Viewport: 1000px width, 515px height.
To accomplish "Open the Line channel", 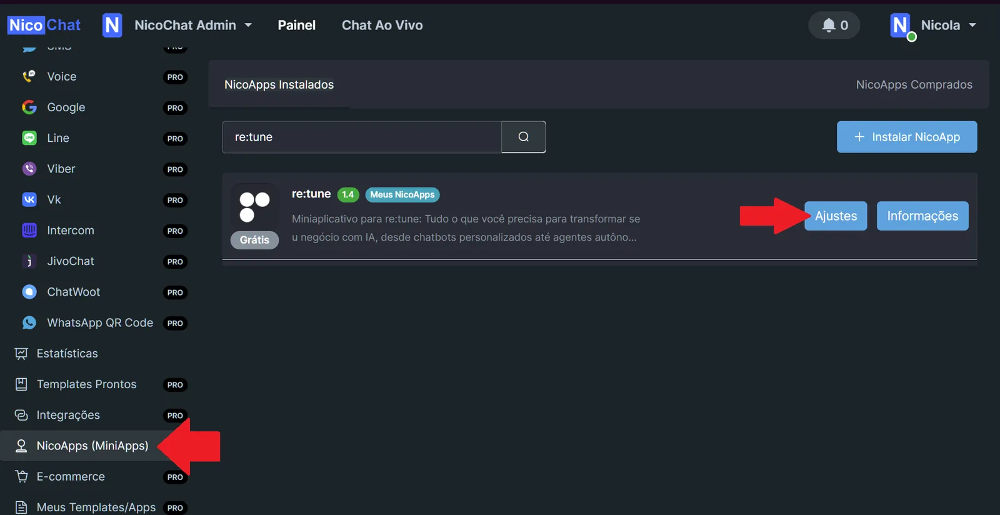I will click(x=58, y=138).
